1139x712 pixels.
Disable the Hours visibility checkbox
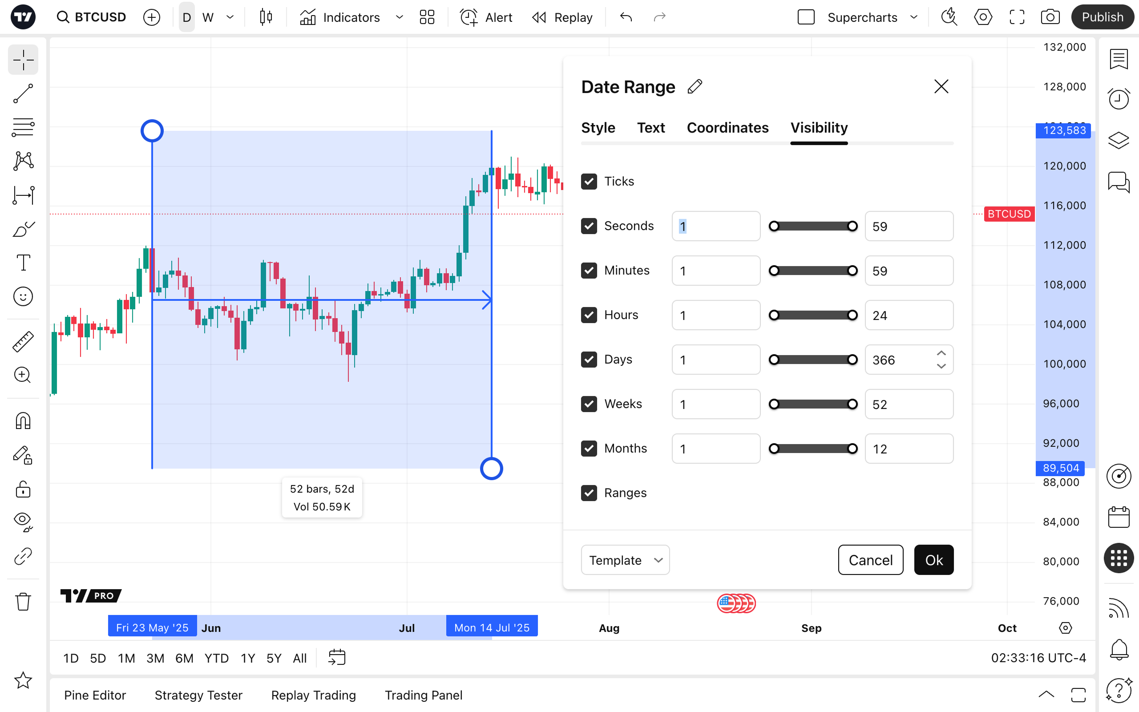[589, 315]
